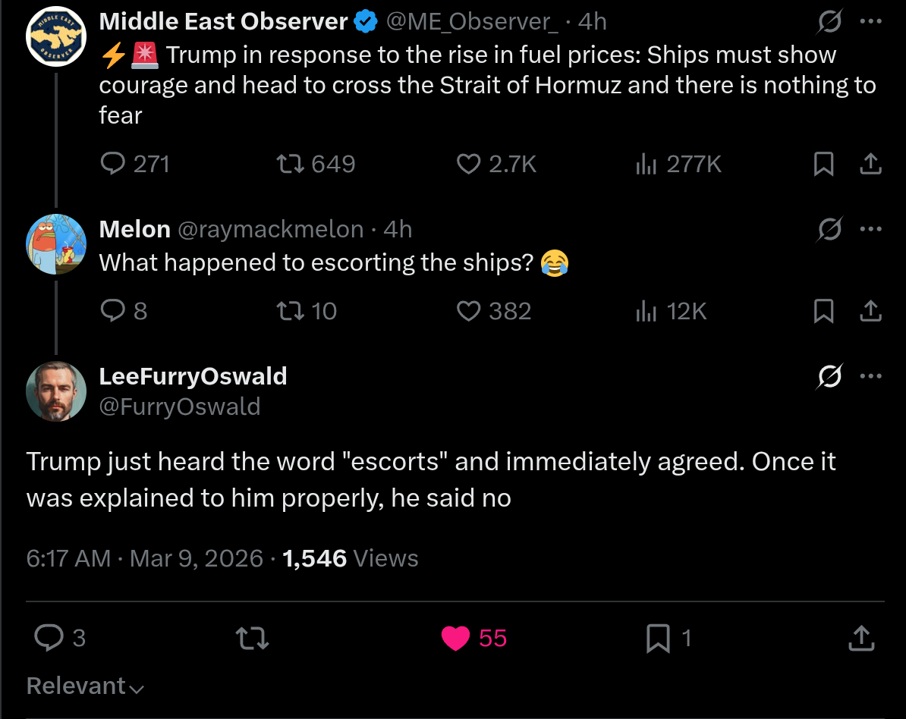The image size is (906, 719).
Task: Open more options for Melon's reply
Action: tap(870, 229)
